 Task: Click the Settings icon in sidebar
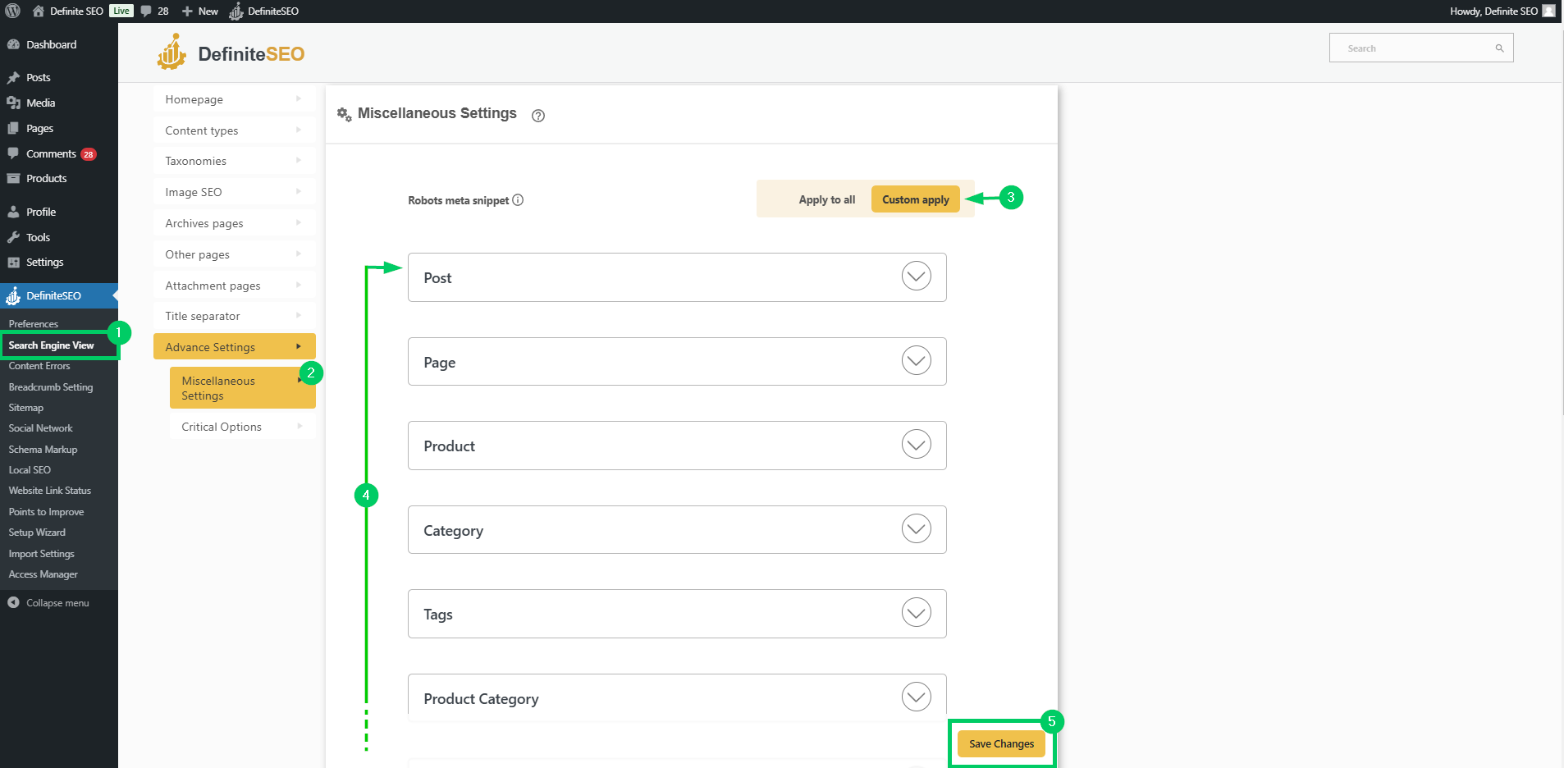pyautogui.click(x=13, y=262)
